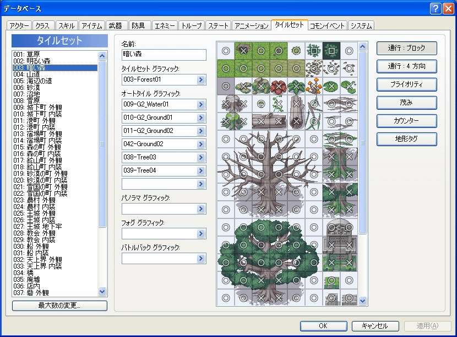Open the パノラマ グラフィック chooser arrow
Viewport: 457px width, 337px height.
(201, 209)
